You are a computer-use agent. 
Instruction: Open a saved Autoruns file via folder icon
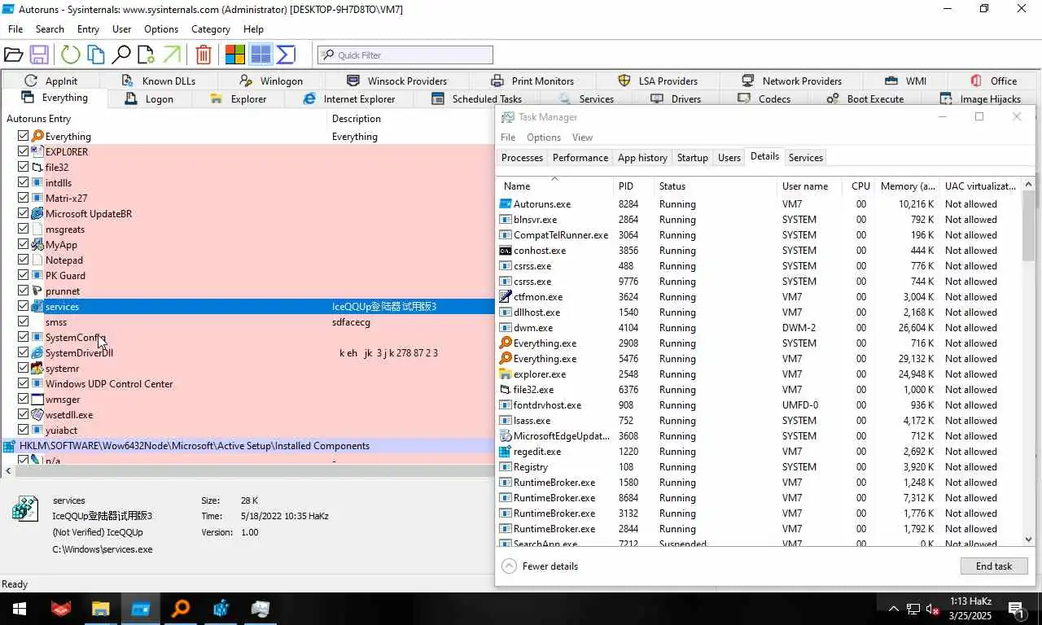click(13, 55)
